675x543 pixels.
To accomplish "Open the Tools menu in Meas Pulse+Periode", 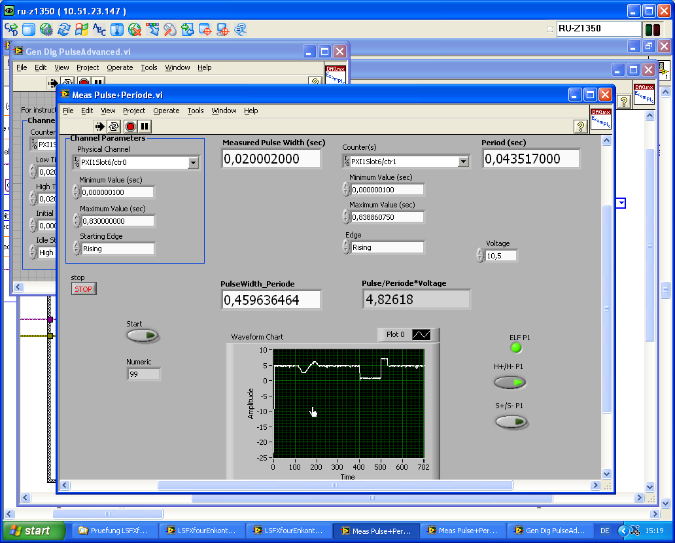I will click(x=196, y=111).
